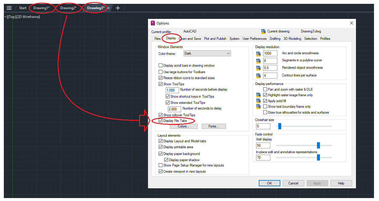The image size is (379, 201).
Task: Open the Top view control menu
Action: [11, 17]
